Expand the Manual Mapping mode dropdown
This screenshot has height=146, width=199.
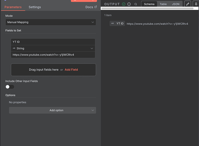[x=51, y=22]
